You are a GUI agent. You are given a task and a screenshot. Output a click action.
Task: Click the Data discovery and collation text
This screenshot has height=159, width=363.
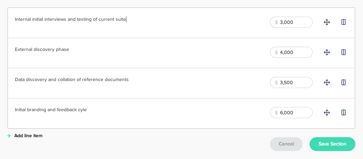[71, 80]
